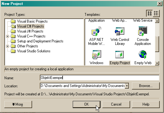Image resolution: width=164 pixels, height=113 pixels.
Task: Pick the Windows template icon
Action: [x=96, y=54]
